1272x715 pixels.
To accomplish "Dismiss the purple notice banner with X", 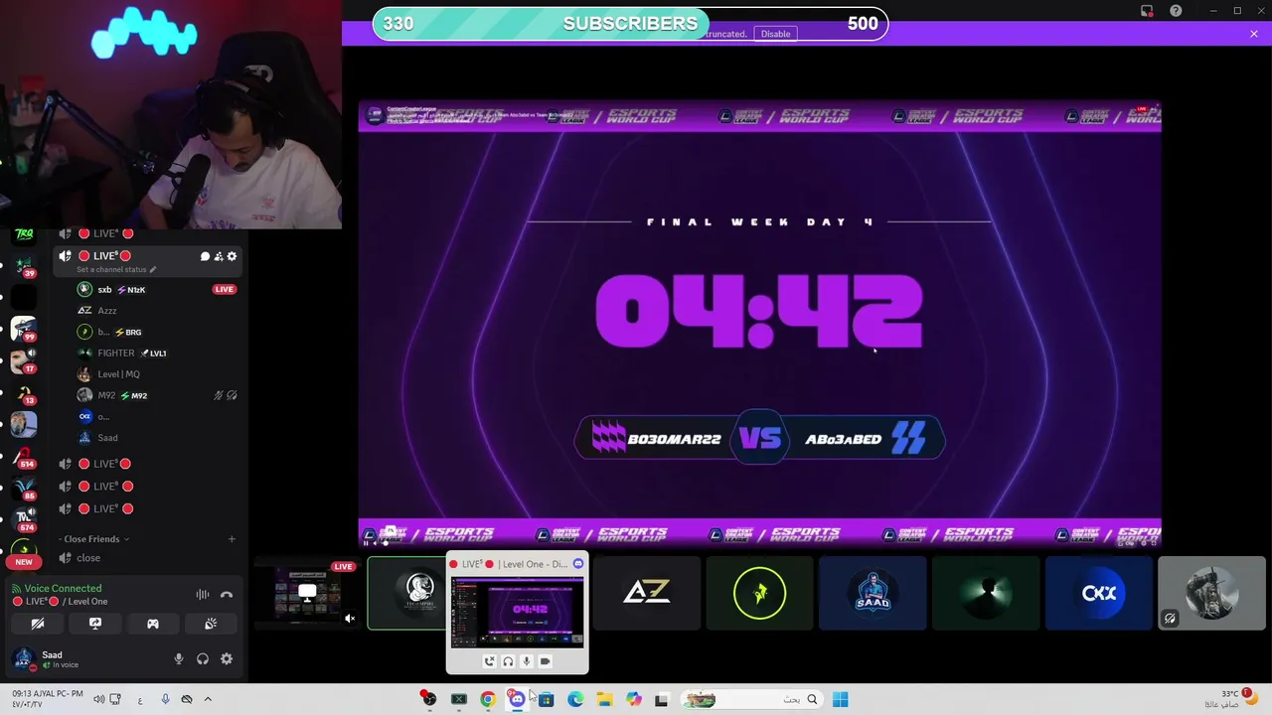I will (x=1254, y=34).
